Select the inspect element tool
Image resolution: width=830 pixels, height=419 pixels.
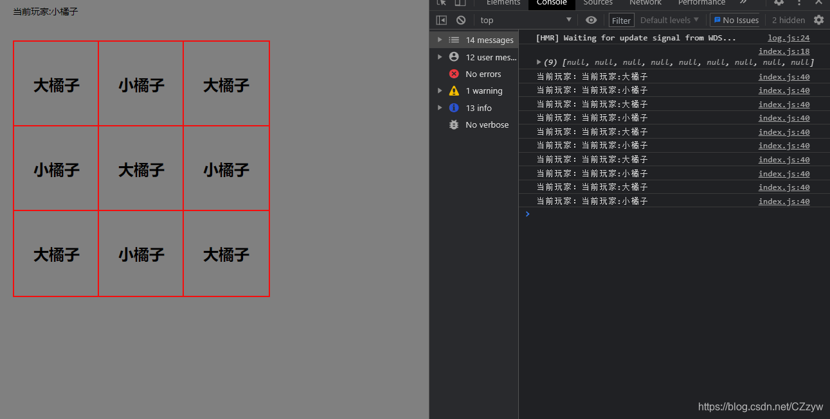coord(440,3)
